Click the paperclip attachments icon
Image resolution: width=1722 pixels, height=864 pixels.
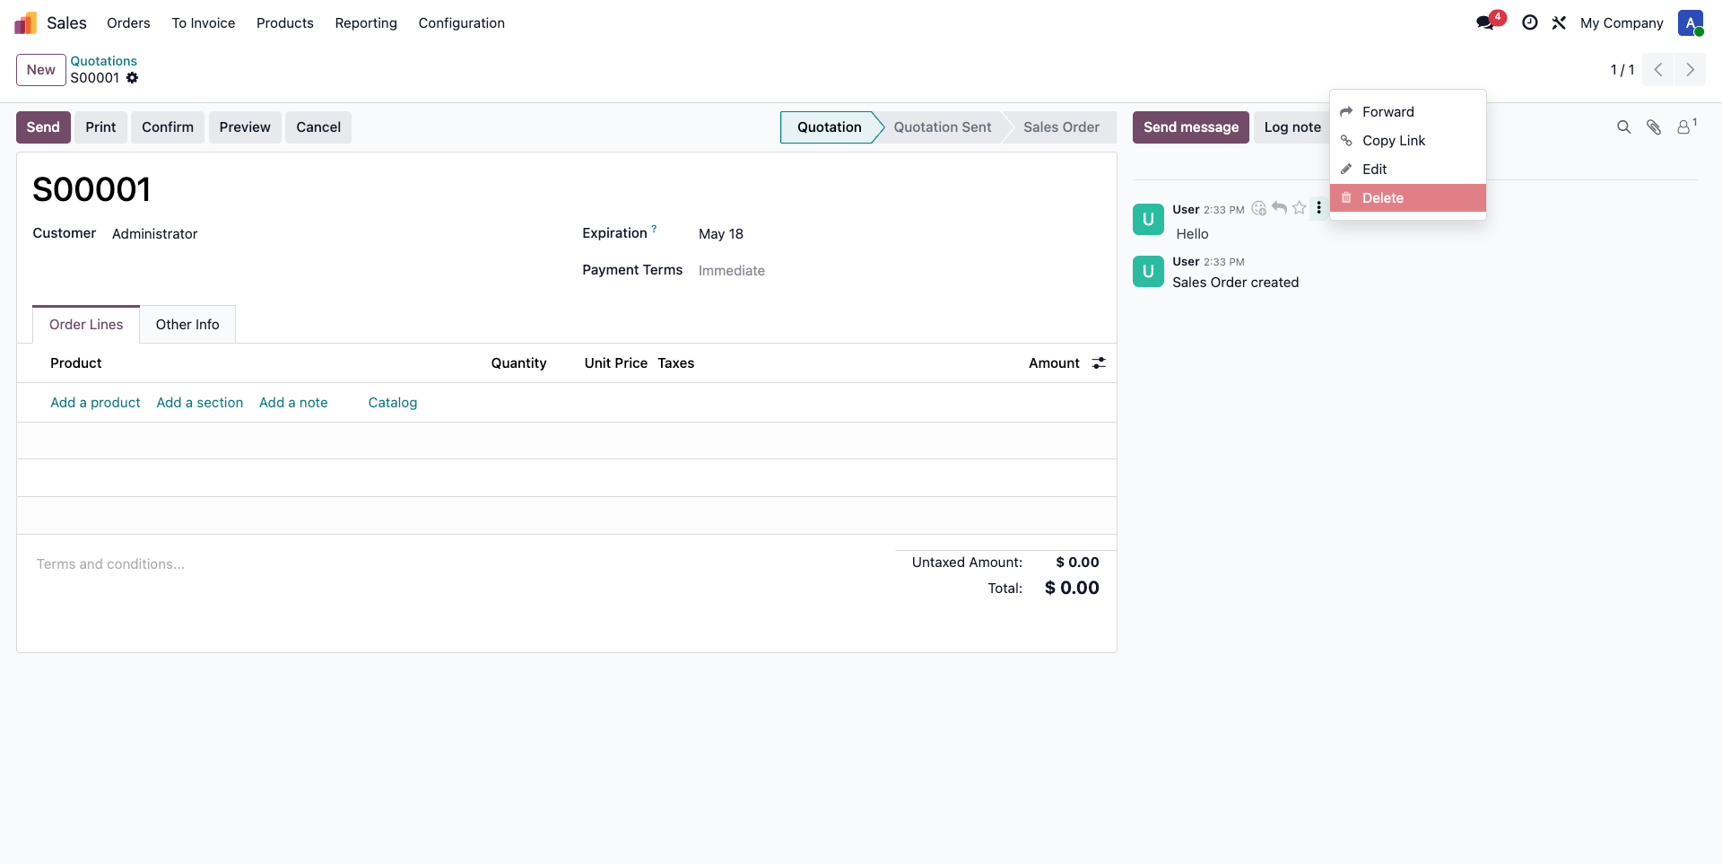[1654, 127]
